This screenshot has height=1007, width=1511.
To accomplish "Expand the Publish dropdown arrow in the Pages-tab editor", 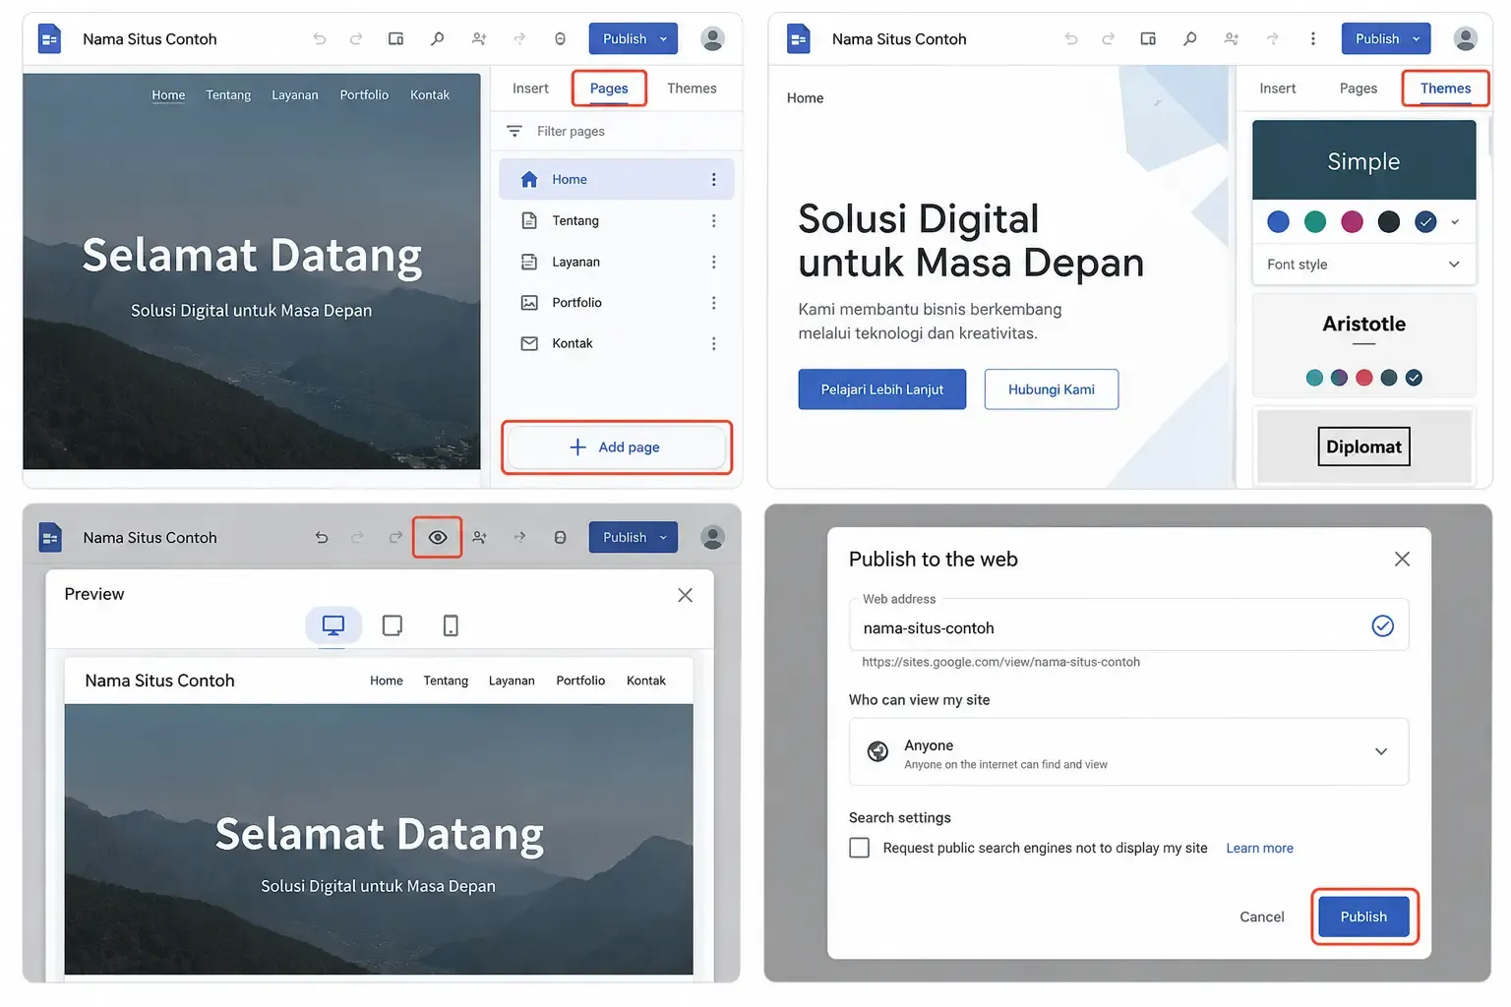I will 664,39.
